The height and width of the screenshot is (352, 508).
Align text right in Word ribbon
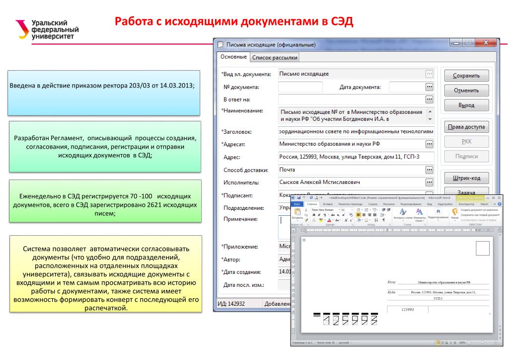(369, 215)
